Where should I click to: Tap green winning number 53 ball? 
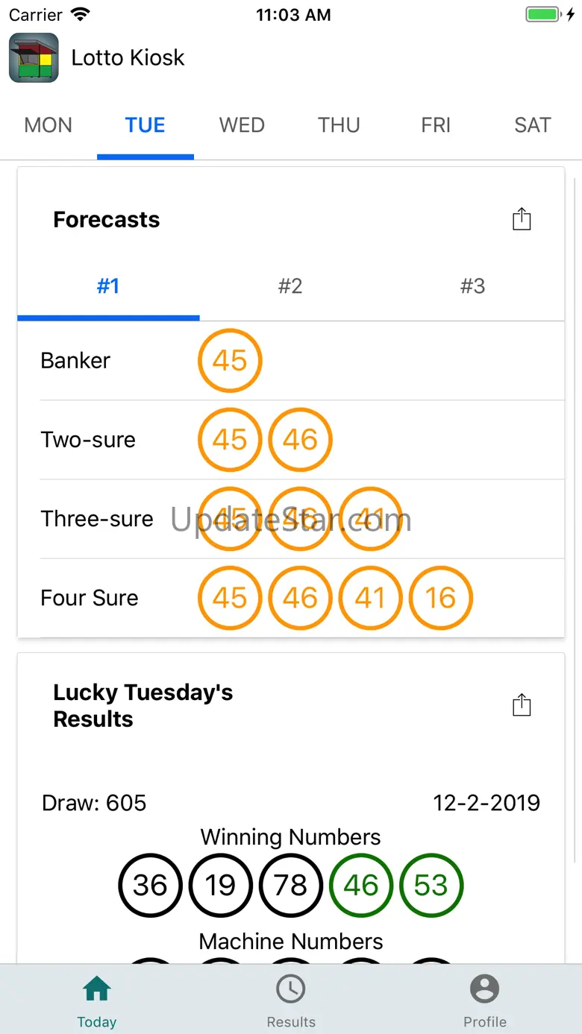point(431,886)
